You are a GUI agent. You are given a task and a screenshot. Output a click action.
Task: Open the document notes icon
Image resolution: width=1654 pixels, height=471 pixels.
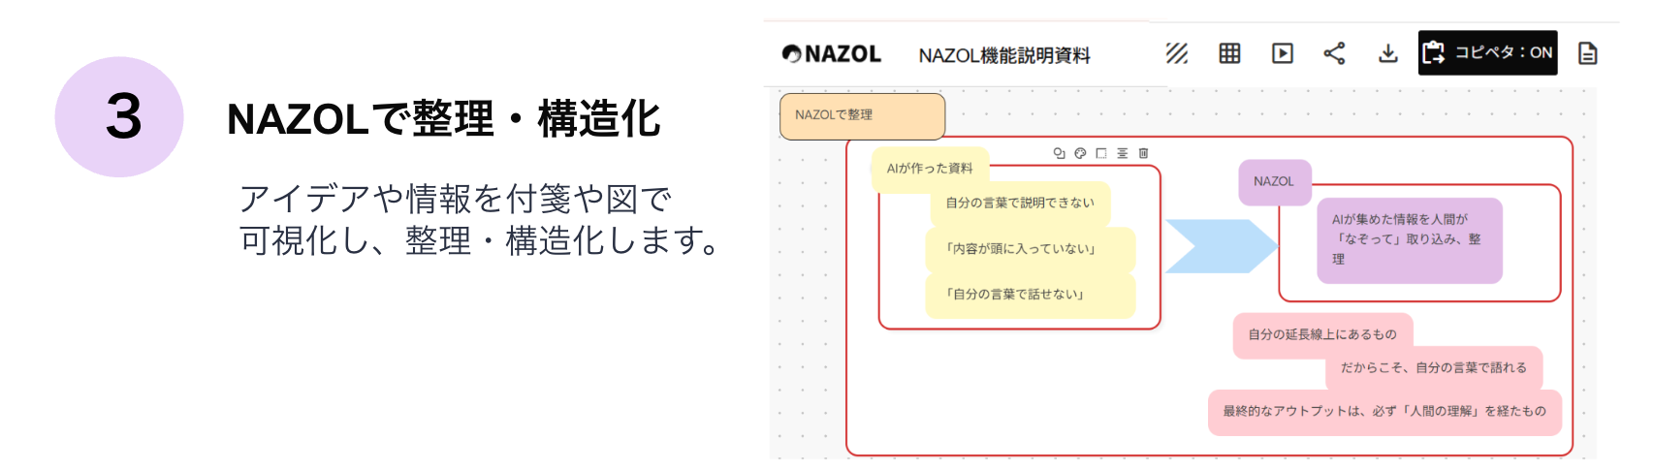point(1588,53)
